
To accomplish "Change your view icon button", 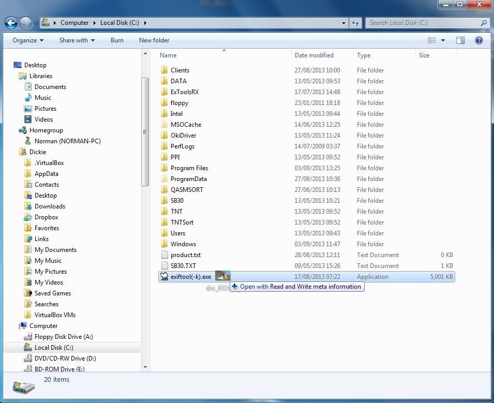I will tap(431, 40).
